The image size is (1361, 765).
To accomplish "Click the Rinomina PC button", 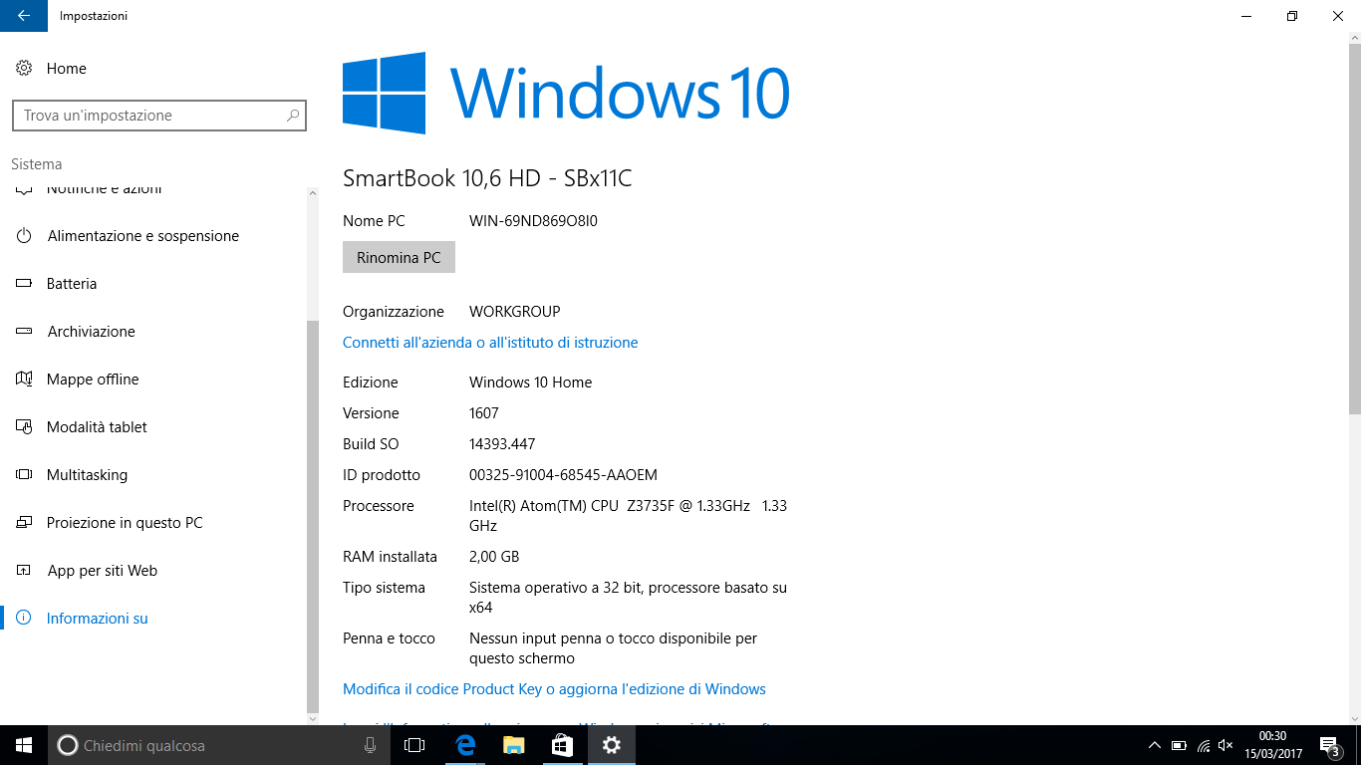I will click(x=399, y=257).
